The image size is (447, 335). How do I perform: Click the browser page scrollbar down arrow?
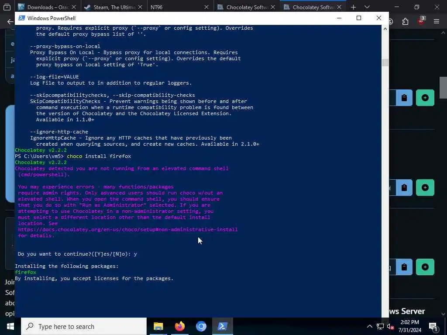coord(444,314)
